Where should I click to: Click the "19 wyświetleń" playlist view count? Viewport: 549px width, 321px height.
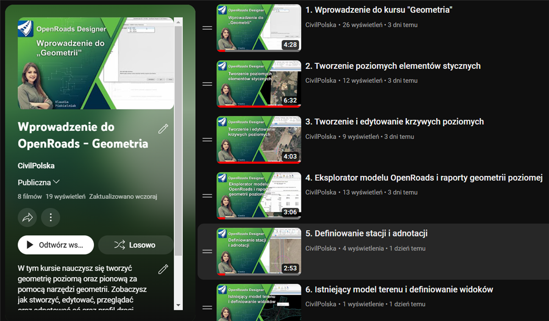coord(65,196)
